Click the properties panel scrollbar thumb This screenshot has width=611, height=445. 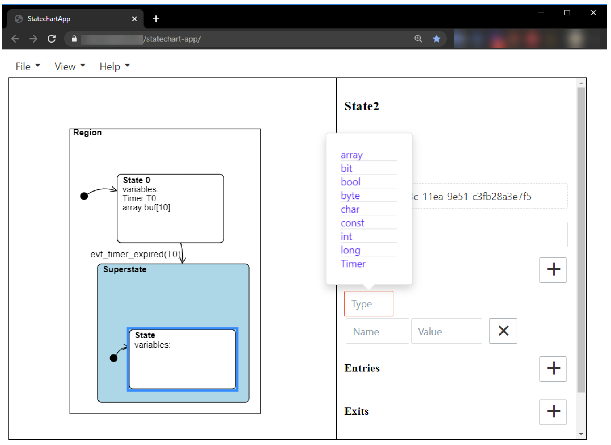[x=581, y=240]
